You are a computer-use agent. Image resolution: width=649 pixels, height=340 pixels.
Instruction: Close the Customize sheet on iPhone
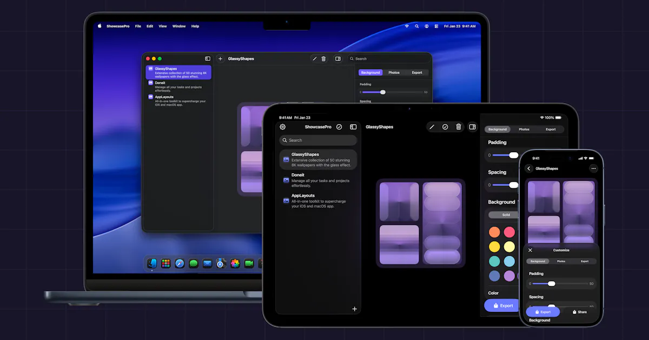530,250
